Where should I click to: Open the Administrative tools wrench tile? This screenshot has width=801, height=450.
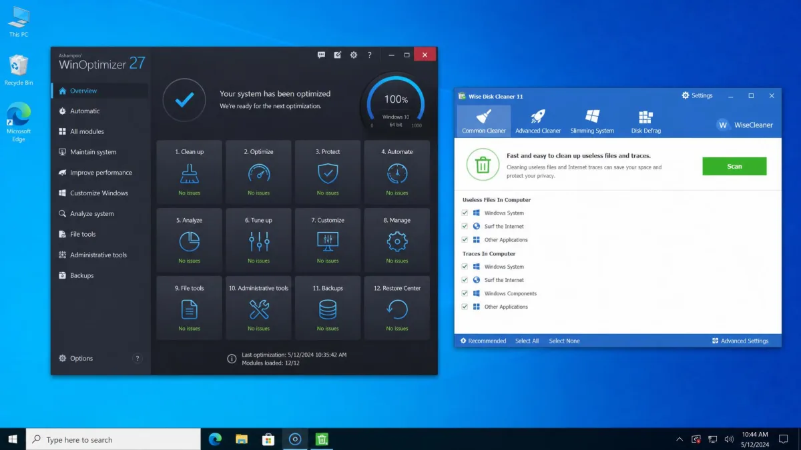(x=258, y=308)
